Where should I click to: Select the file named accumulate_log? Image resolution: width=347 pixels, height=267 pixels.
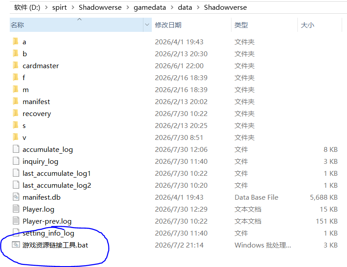click(48, 150)
